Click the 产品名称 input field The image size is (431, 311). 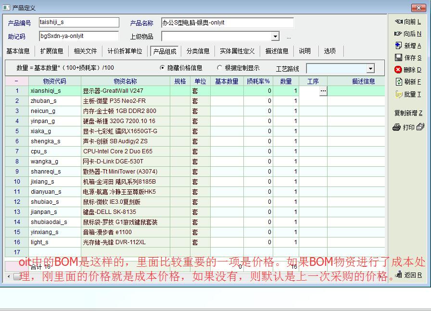[227, 23]
